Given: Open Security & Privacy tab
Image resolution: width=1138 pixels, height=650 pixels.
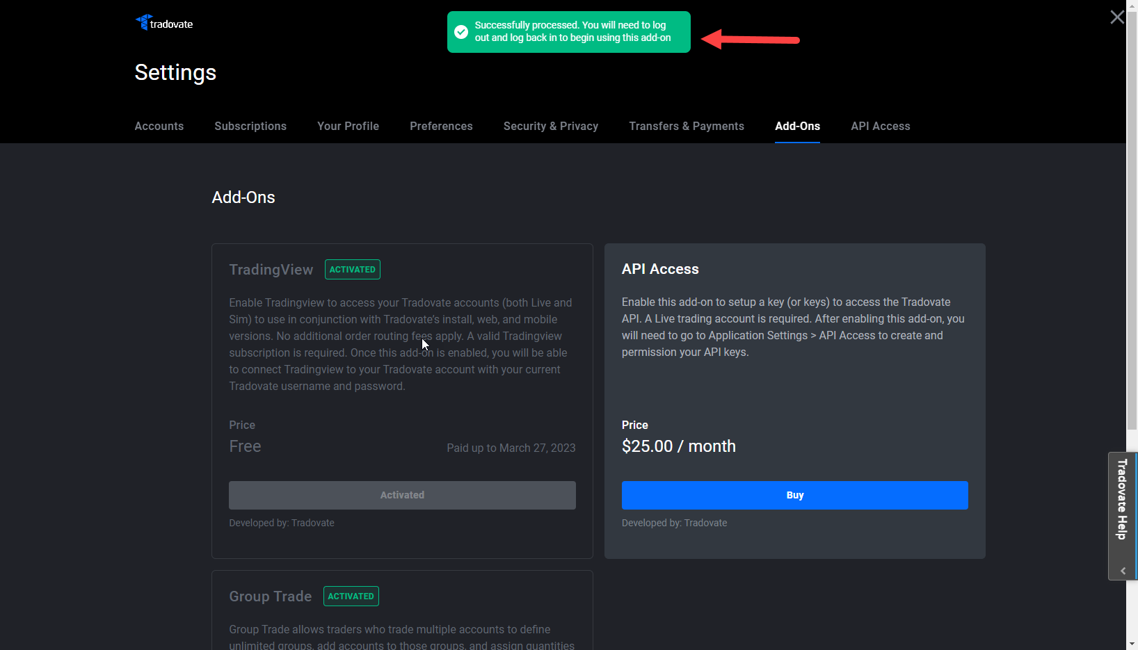Looking at the screenshot, I should (551, 126).
